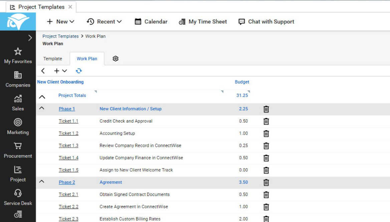Click the refresh icon in Work Plan toolbar

[79, 71]
